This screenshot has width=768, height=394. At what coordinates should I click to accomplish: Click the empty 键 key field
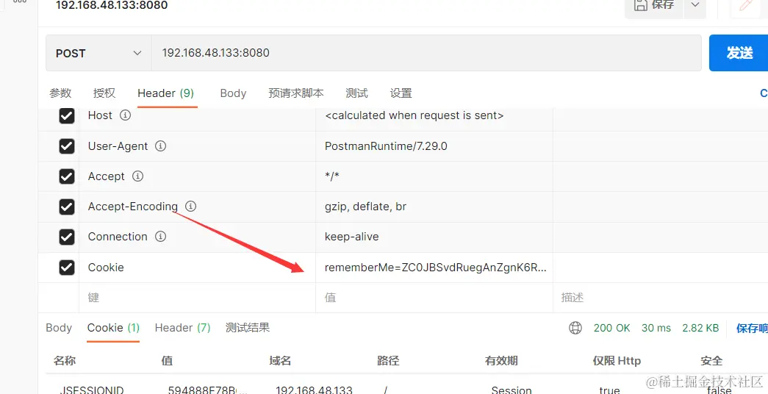click(197, 298)
